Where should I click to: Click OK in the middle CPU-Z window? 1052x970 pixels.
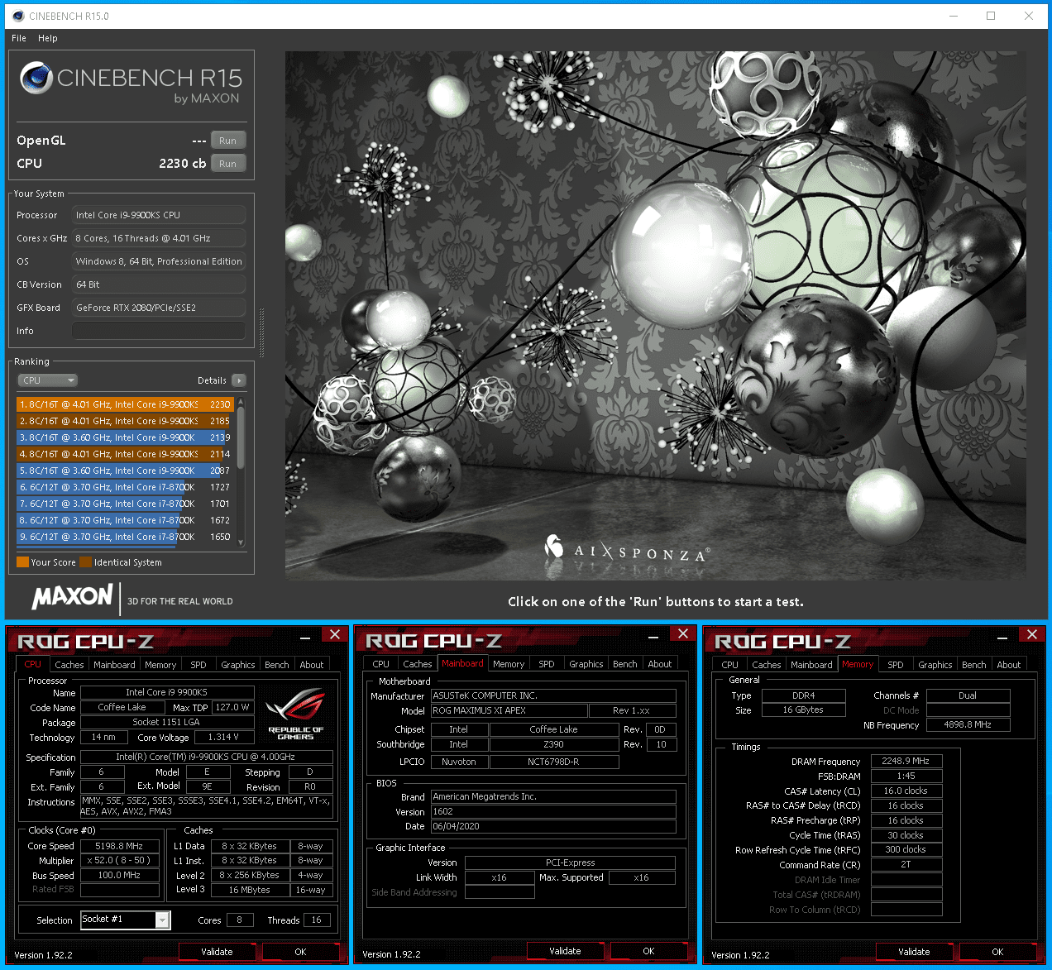pos(648,951)
